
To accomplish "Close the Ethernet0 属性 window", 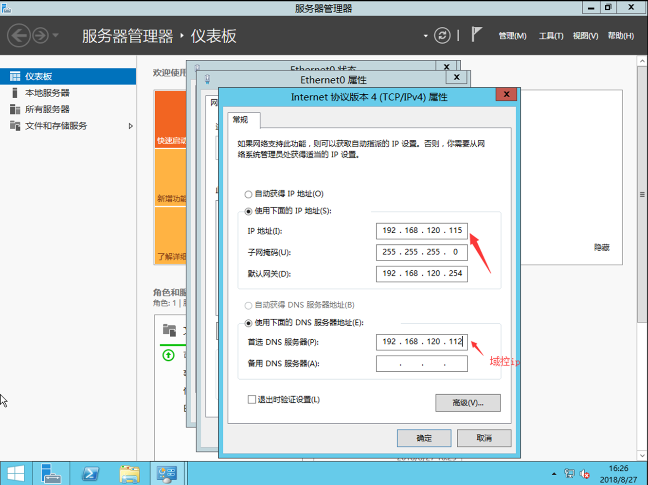I will [456, 77].
